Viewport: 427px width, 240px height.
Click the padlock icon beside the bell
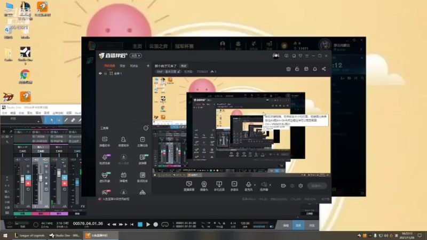point(297,69)
